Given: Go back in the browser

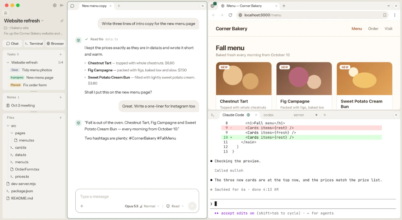Looking at the screenshot, I should click(214, 15).
